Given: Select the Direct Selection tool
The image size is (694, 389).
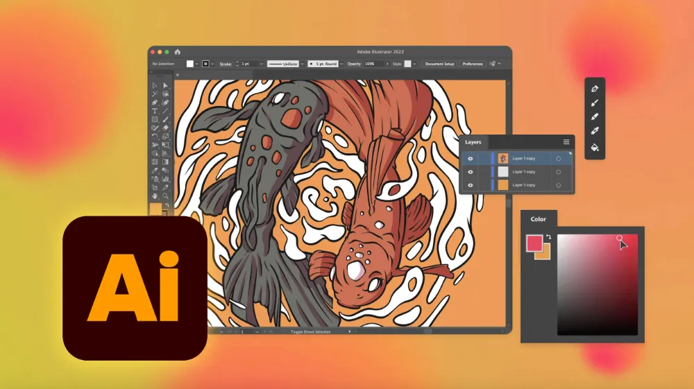Looking at the screenshot, I should coord(166,85).
